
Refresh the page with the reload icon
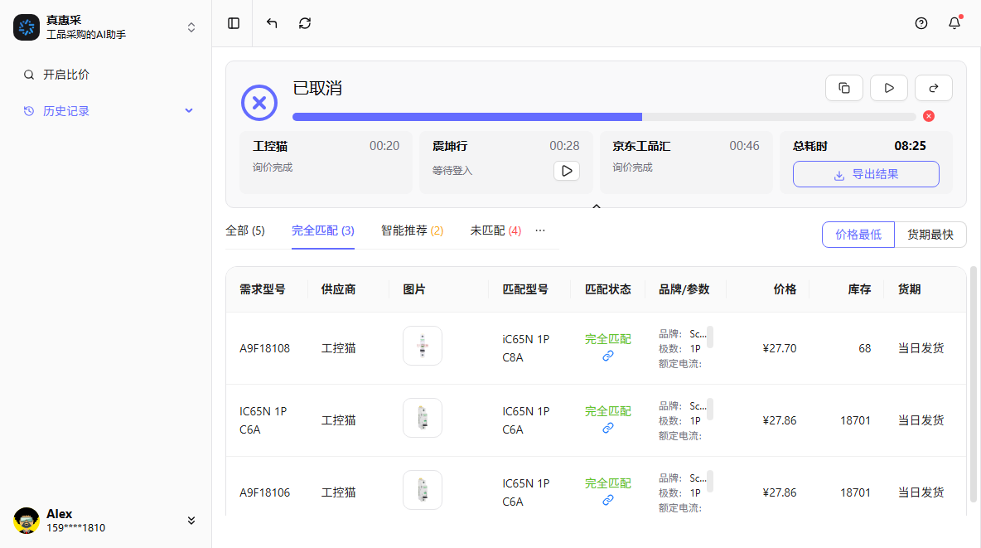click(304, 23)
